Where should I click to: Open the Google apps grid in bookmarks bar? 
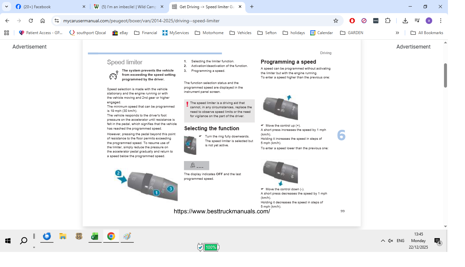pyautogui.click(x=7, y=33)
